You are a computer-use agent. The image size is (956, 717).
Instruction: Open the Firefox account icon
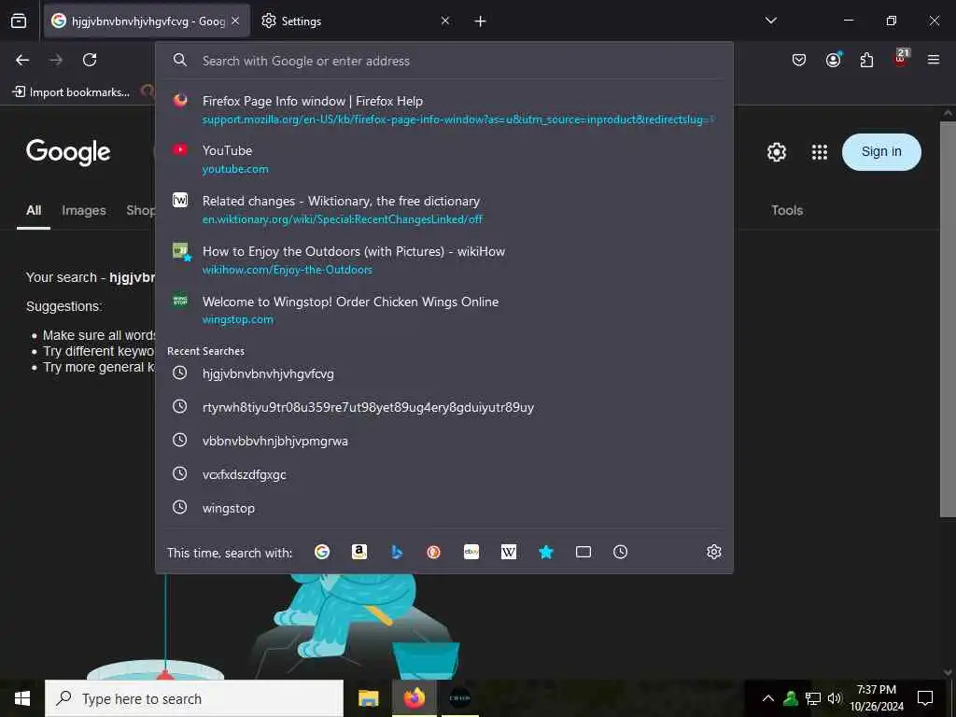pos(833,60)
